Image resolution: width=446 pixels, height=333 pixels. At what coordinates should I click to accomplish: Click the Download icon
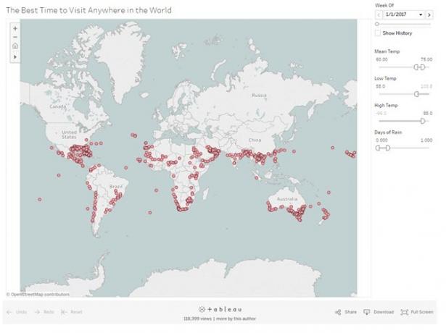367,312
